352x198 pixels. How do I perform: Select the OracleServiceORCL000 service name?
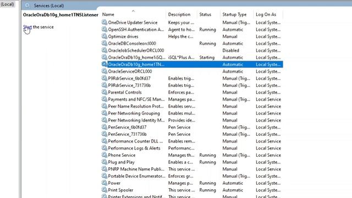(130, 71)
